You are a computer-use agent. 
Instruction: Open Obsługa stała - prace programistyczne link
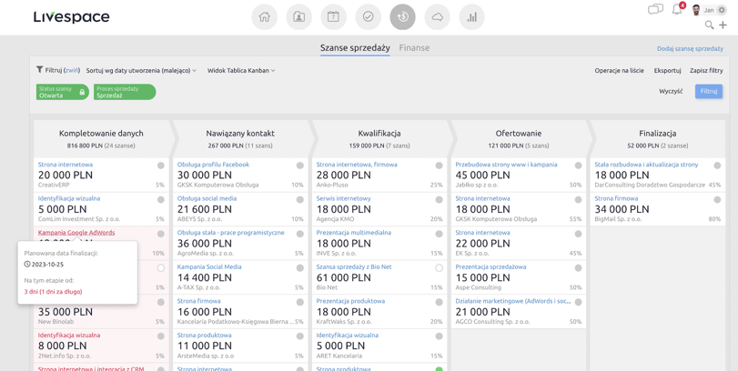[230, 232]
